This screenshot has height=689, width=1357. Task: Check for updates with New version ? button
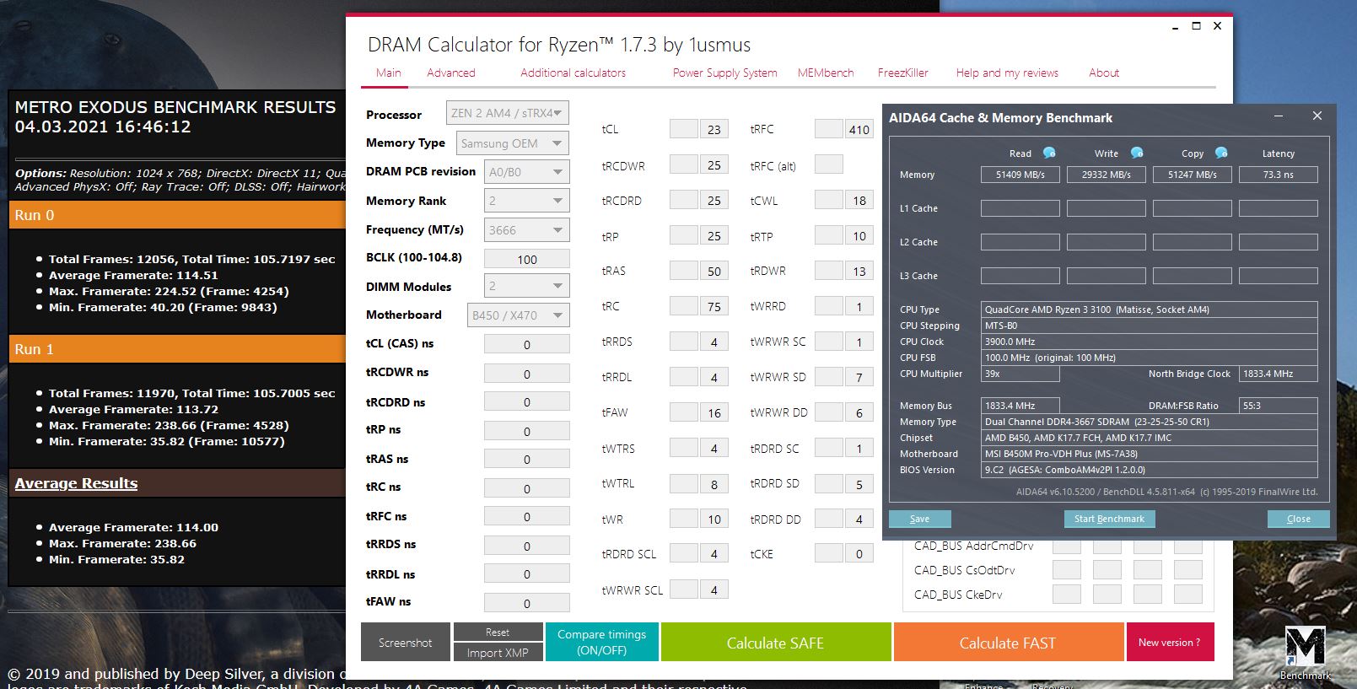coord(1170,643)
